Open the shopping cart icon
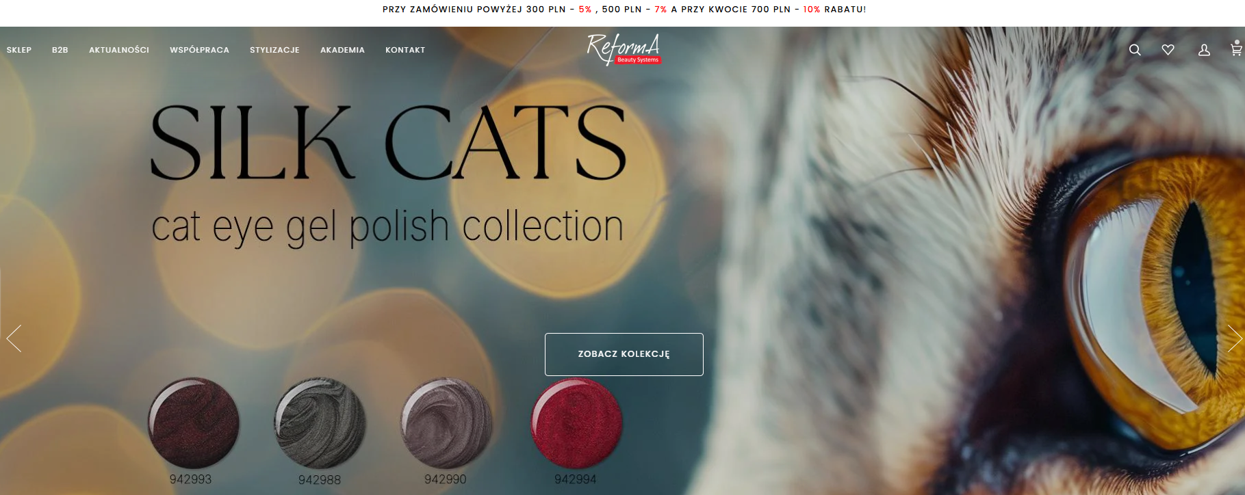This screenshot has height=495, width=1245. (1236, 48)
